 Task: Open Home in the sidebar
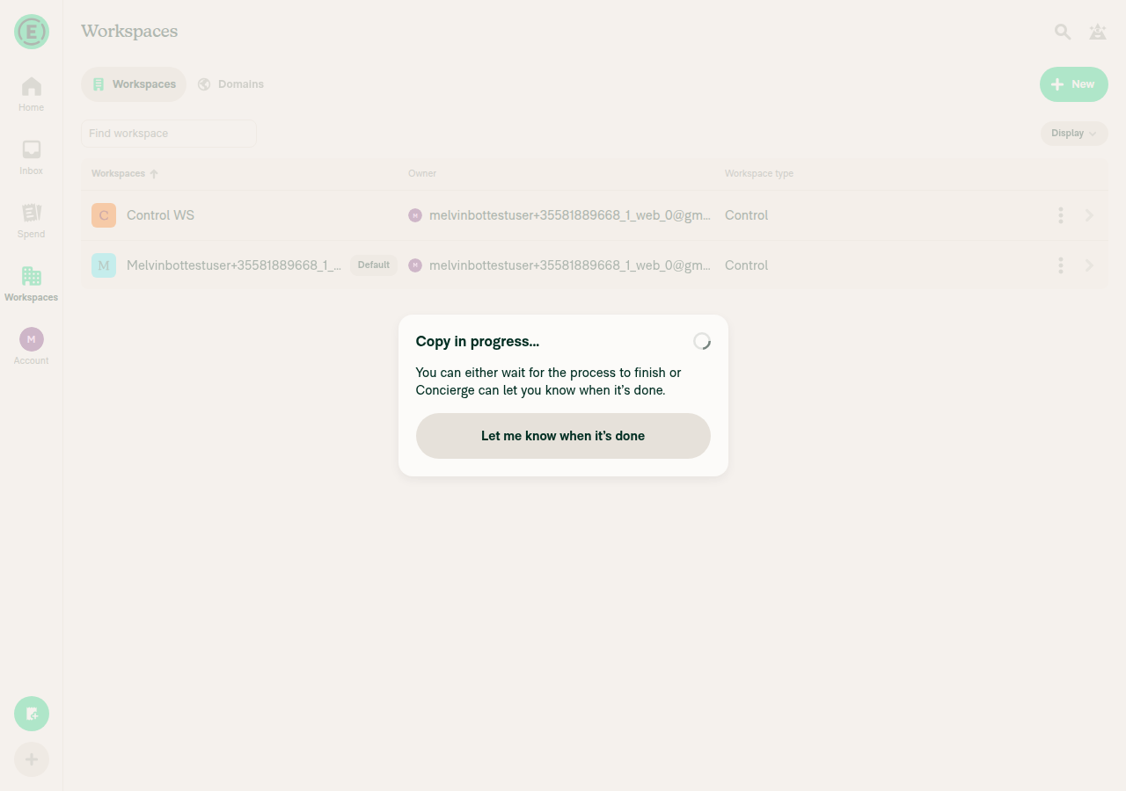click(32, 94)
